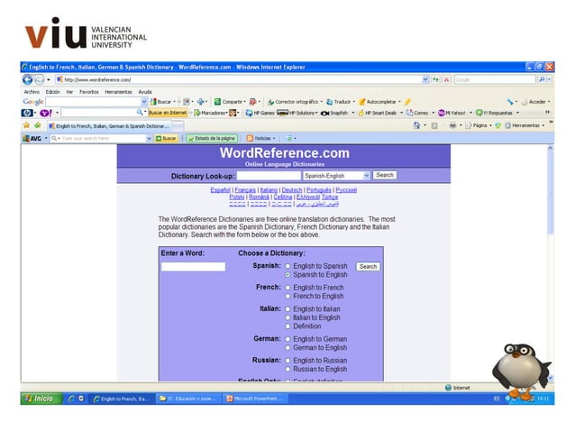Click the browser Forward arrow button
This screenshot has height=431, width=575.
coord(40,79)
